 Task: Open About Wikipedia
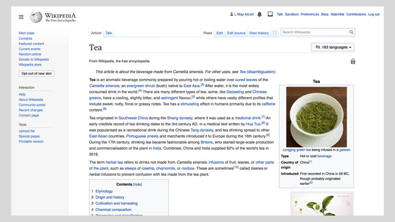click(31, 100)
